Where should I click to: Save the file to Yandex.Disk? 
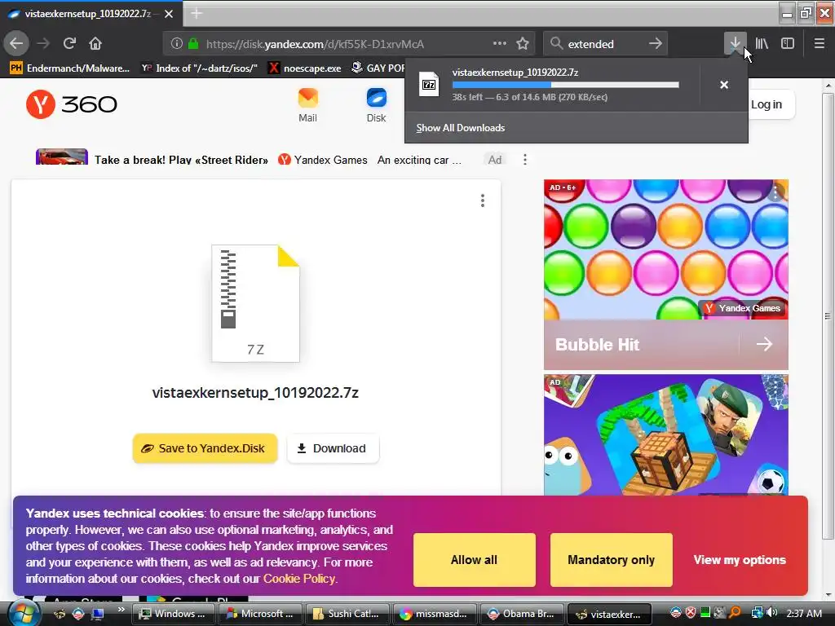tap(205, 448)
